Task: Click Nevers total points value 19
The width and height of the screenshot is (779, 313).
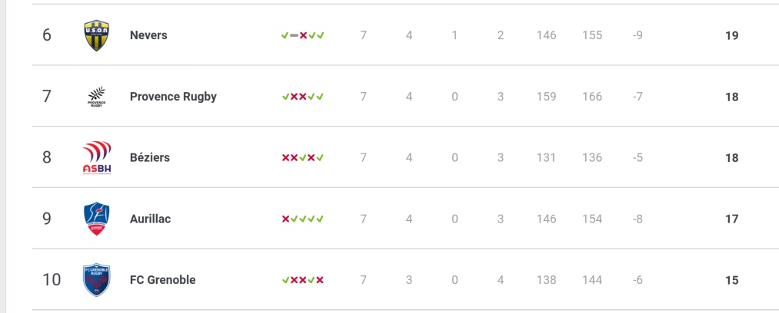Action: click(732, 35)
